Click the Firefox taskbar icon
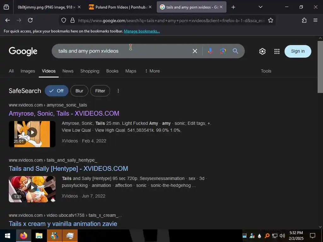The image size is (323, 242). pyautogui.click(x=23, y=236)
